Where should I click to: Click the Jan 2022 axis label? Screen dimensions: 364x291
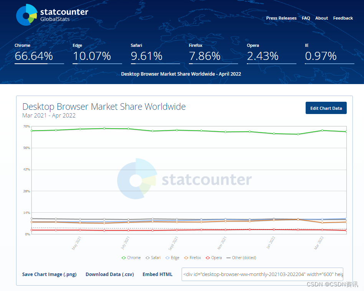(x=271, y=243)
